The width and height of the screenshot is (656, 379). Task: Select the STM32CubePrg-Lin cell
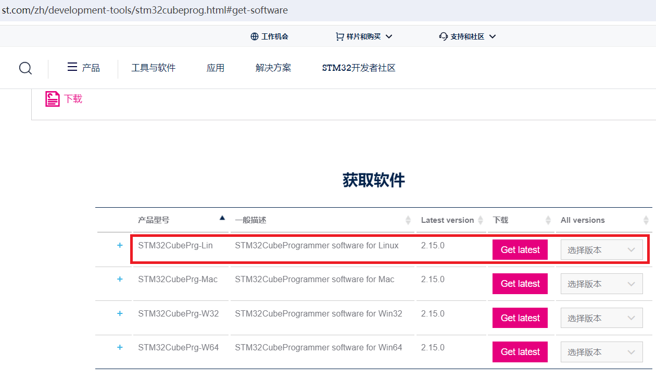tap(175, 245)
